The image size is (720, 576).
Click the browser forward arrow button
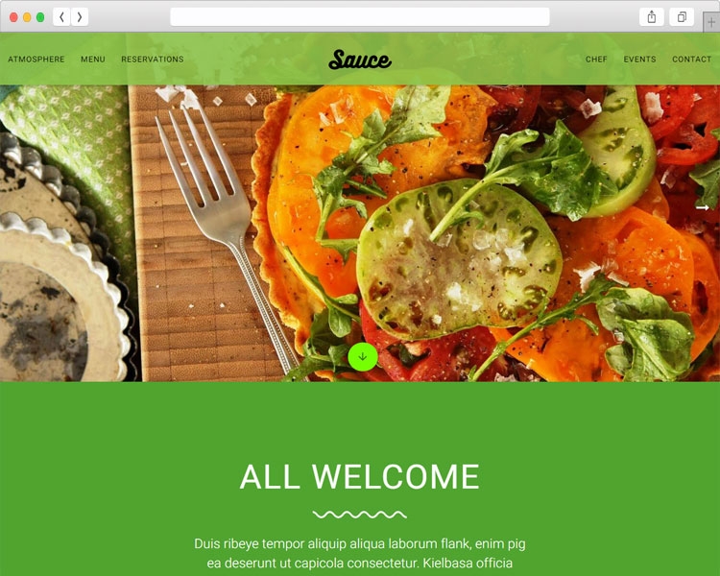[x=80, y=17]
